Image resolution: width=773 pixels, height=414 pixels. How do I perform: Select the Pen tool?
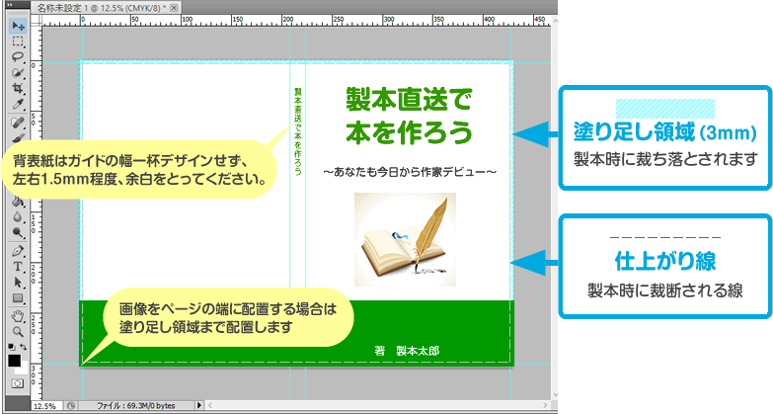tap(18, 251)
